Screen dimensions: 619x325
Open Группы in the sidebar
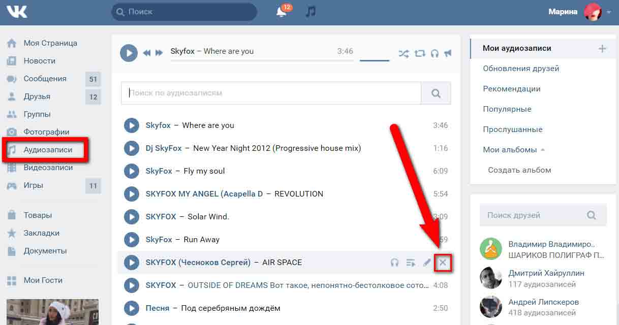[x=37, y=114]
